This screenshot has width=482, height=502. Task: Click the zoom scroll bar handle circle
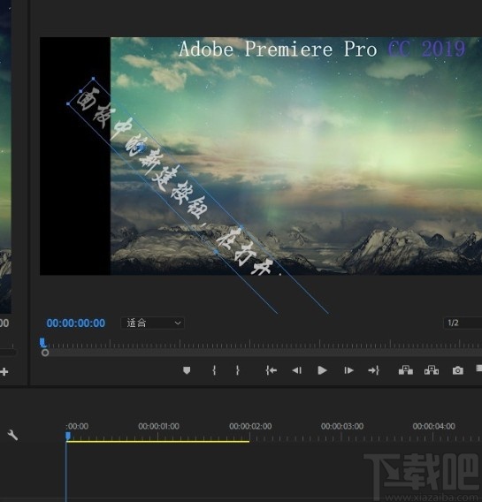pos(45,353)
